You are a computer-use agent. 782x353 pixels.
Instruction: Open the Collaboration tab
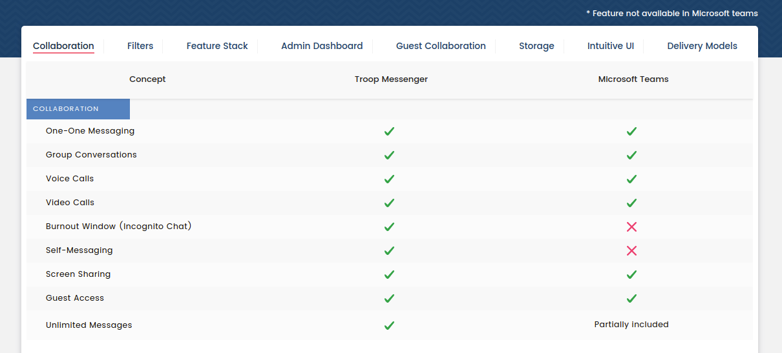[63, 46]
